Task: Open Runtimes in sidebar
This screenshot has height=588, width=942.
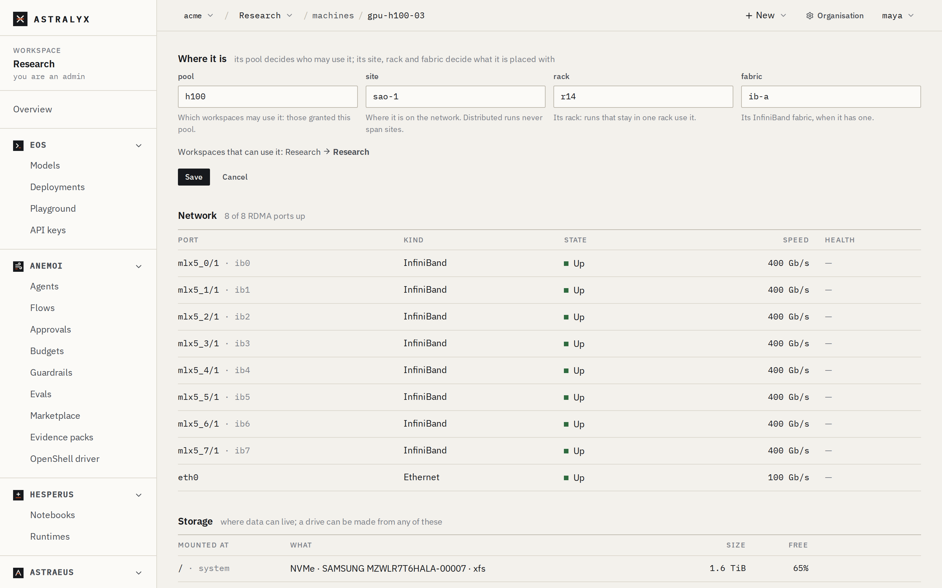Action: coord(50,537)
